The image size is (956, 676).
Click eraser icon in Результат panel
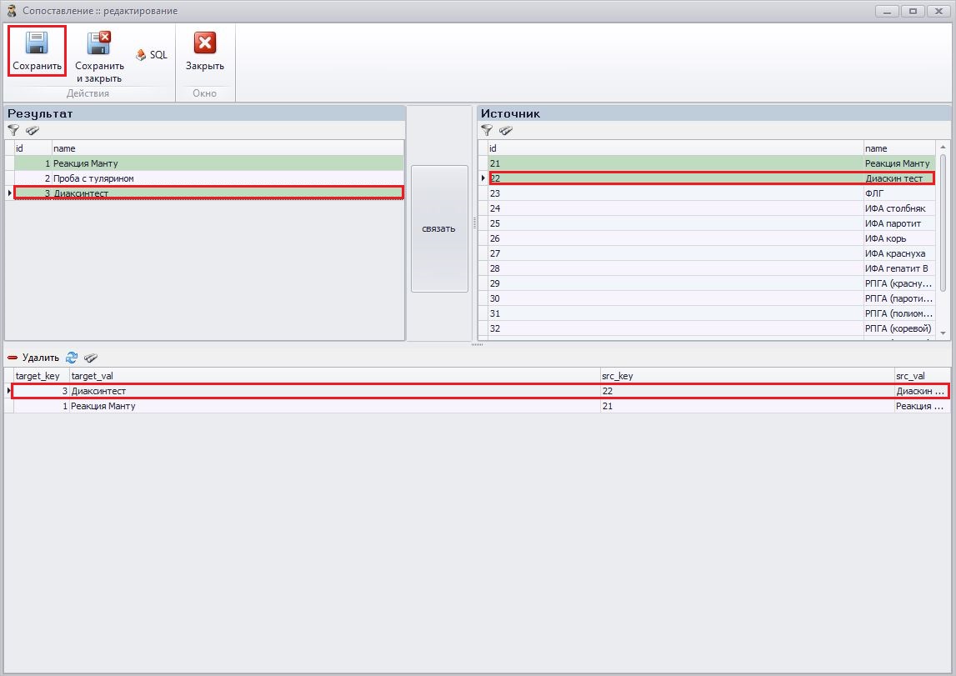[x=33, y=130]
